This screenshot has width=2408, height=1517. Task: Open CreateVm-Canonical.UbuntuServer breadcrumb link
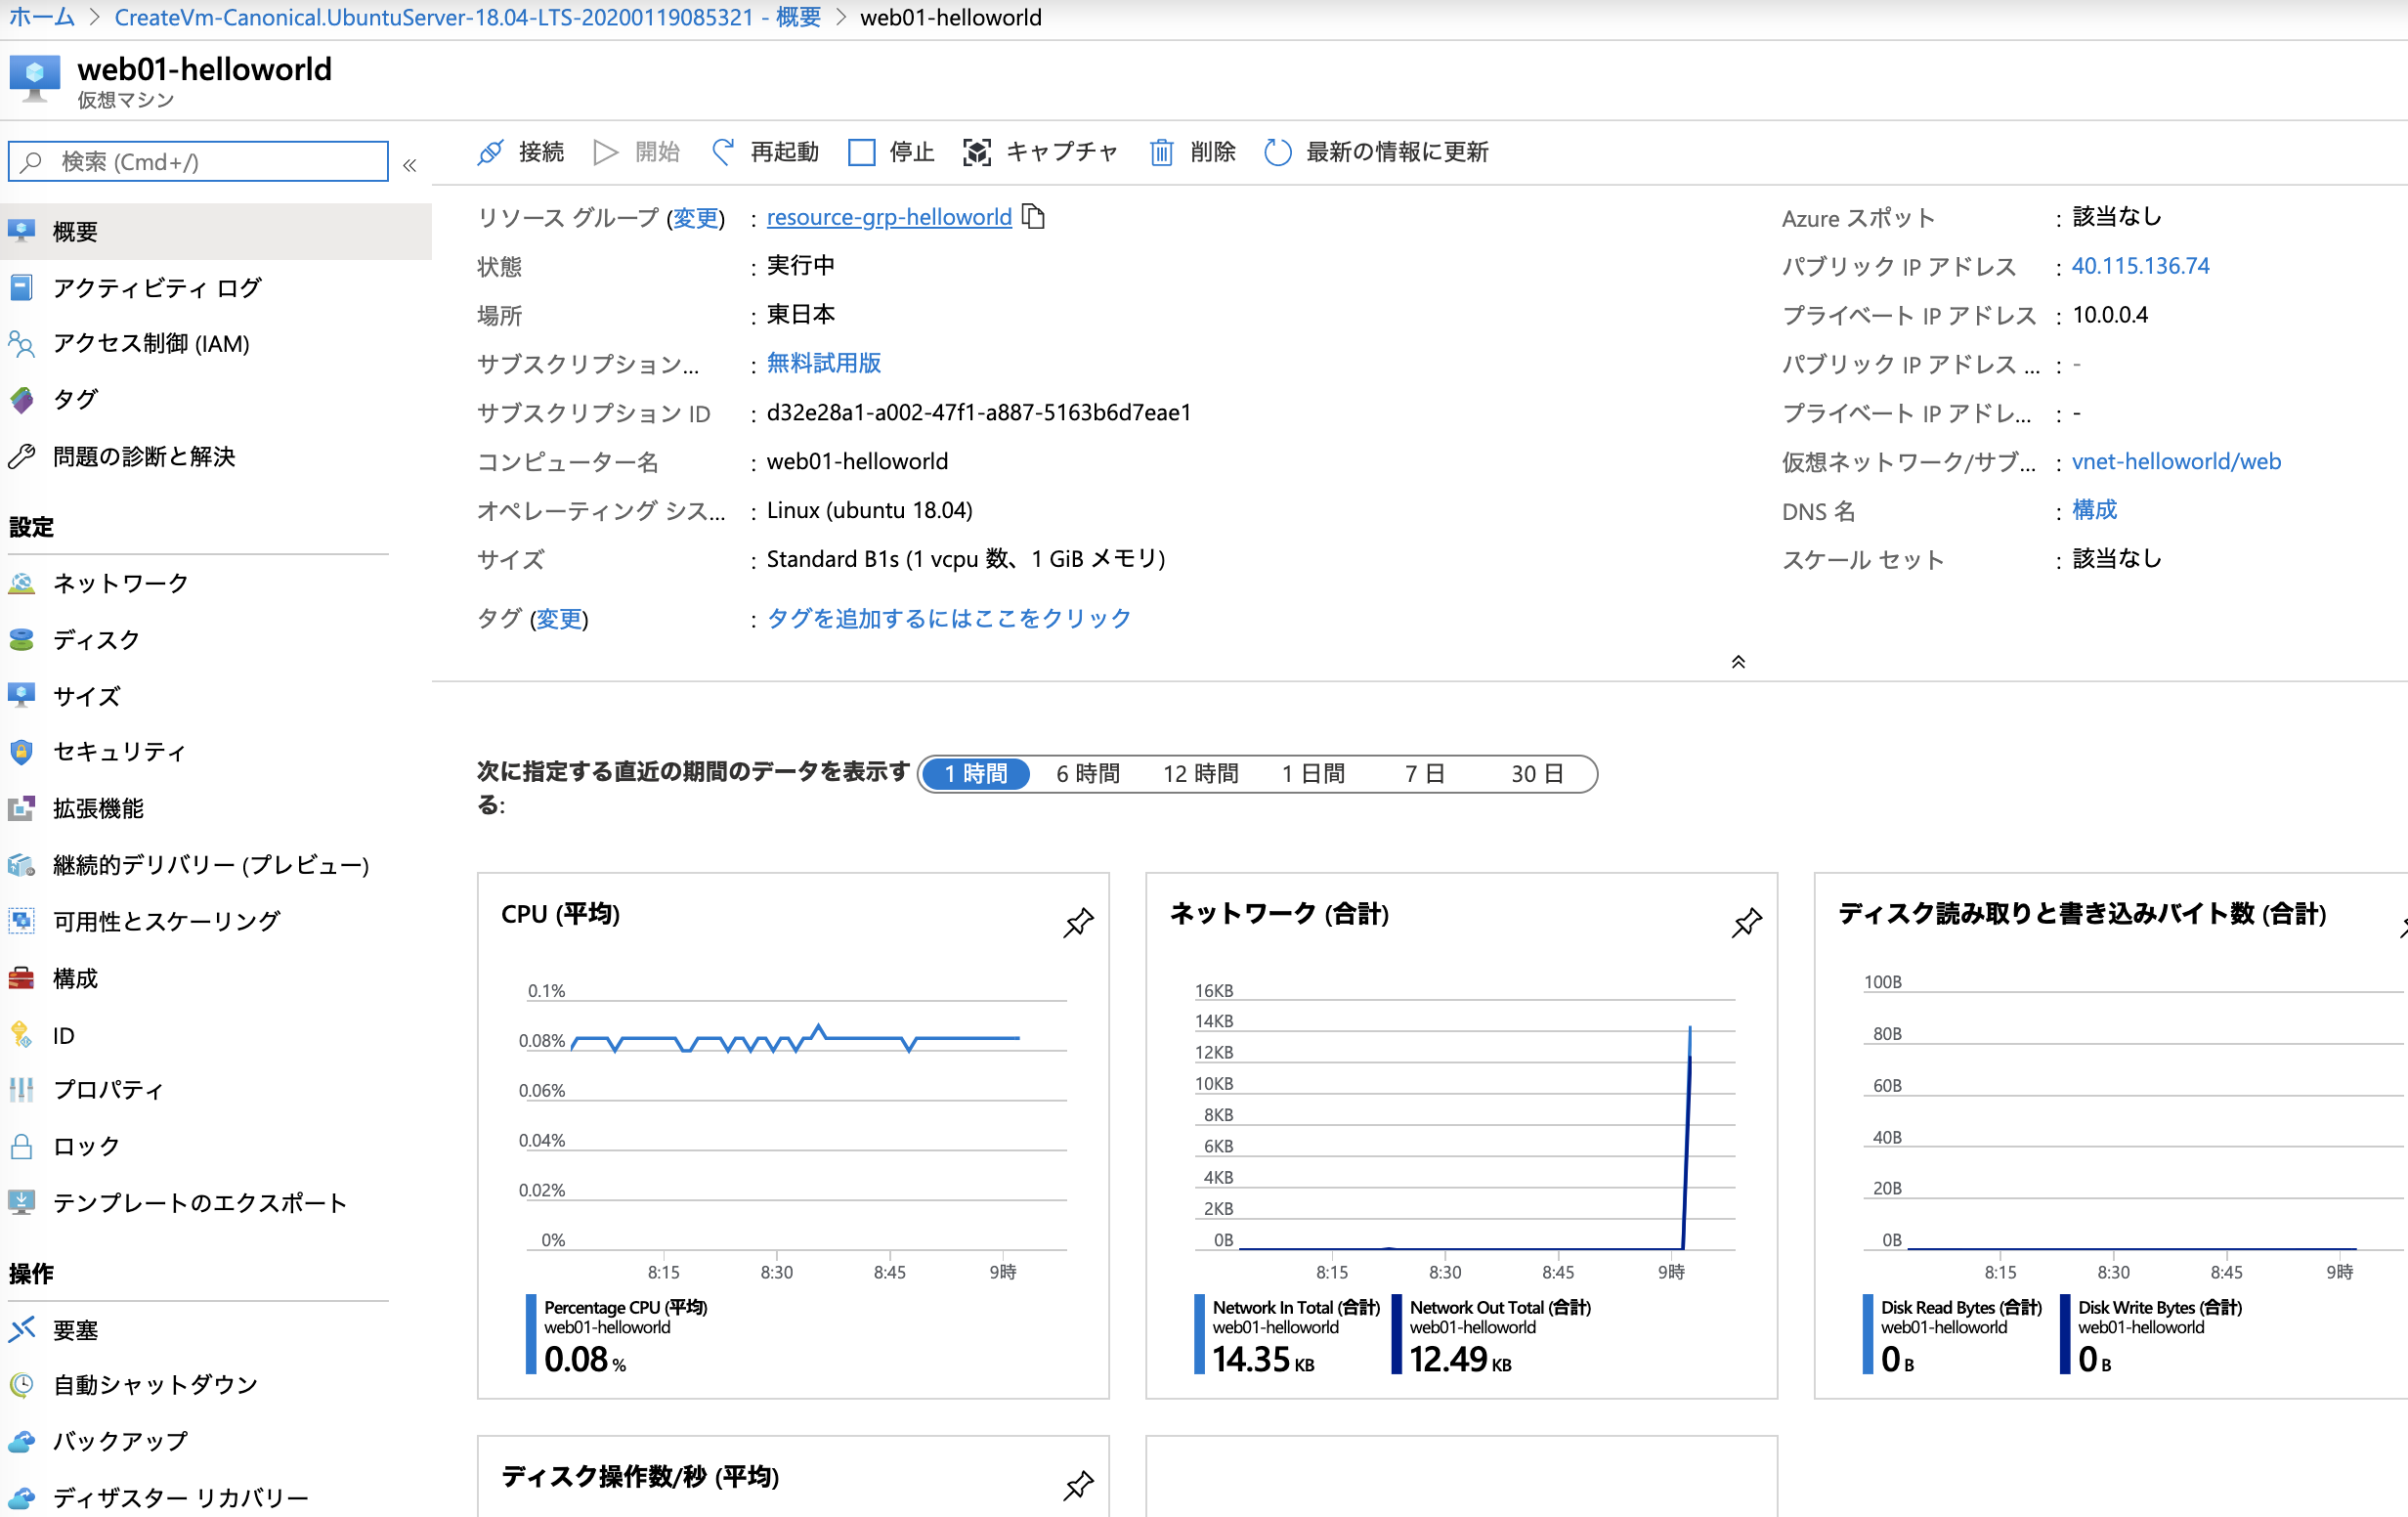tap(467, 16)
